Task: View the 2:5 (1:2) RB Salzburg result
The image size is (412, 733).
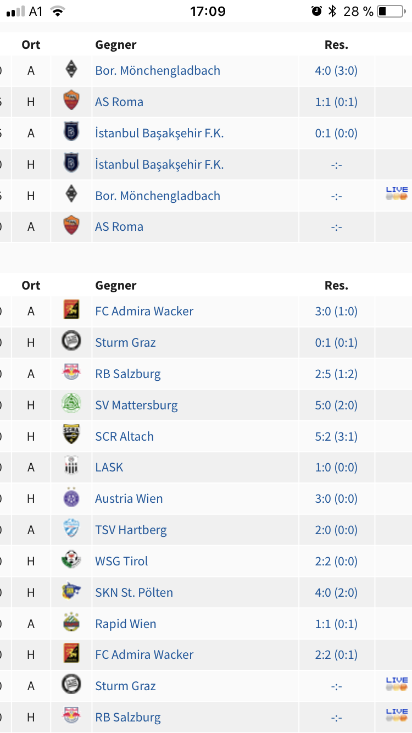Action: pos(336,374)
